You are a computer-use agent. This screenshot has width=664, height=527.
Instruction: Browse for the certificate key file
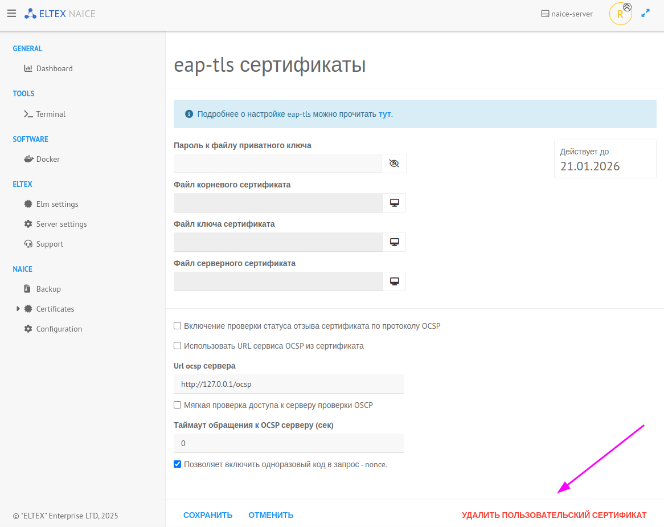click(x=394, y=242)
